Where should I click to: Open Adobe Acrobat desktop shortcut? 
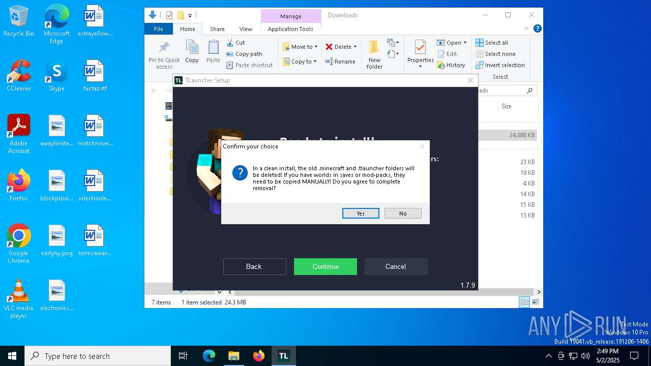point(19,134)
